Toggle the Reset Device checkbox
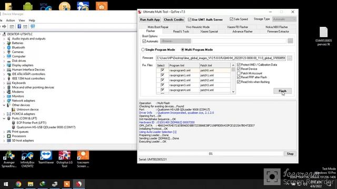 pyautogui.click(x=239, y=69)
